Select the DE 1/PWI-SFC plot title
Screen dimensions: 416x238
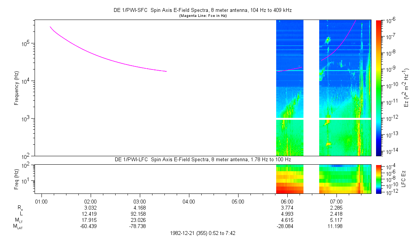click(203, 10)
